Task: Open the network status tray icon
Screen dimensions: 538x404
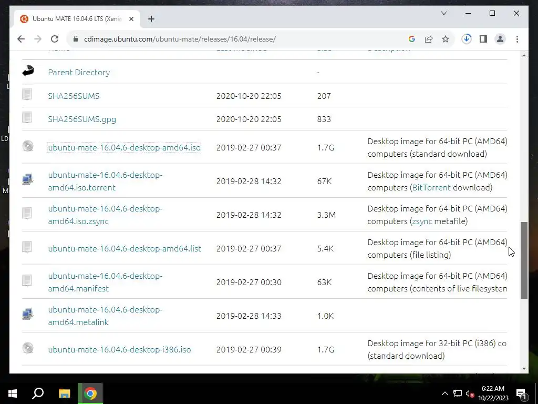Action: point(458,393)
